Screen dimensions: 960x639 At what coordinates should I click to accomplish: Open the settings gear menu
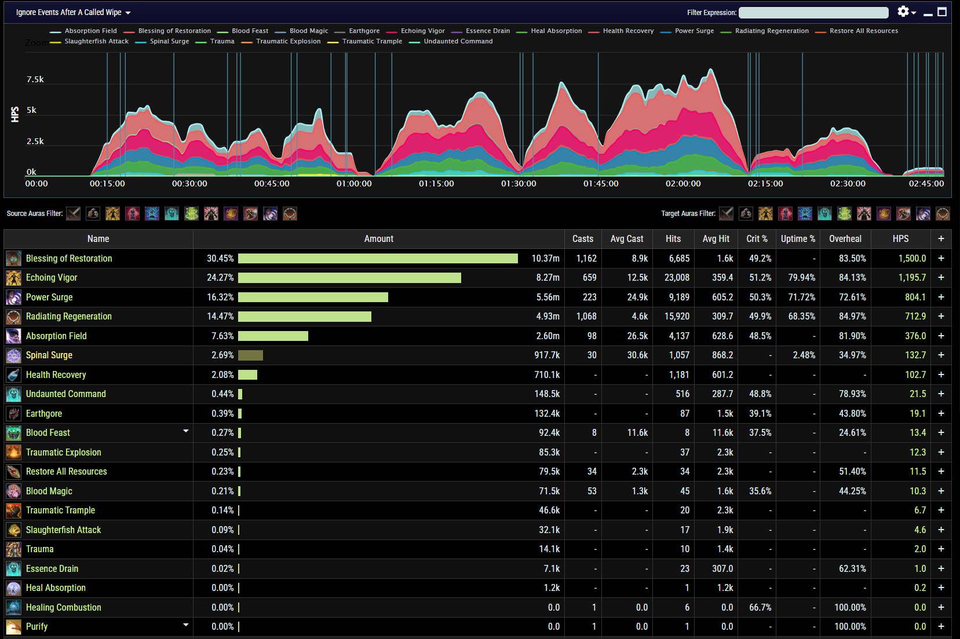(x=906, y=12)
